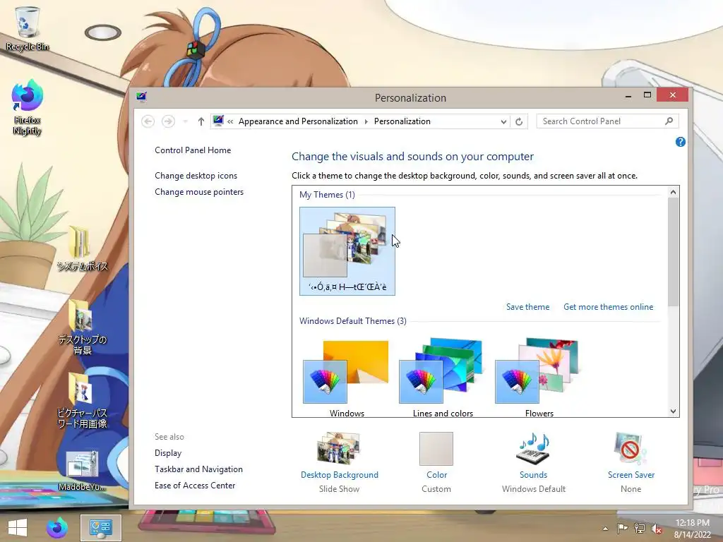Image resolution: width=723 pixels, height=542 pixels.
Task: Go to Control Panel Home
Action: (x=193, y=150)
